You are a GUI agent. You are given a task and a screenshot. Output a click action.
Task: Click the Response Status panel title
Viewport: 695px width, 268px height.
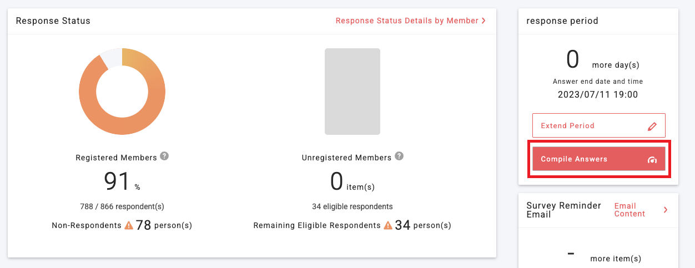53,21
